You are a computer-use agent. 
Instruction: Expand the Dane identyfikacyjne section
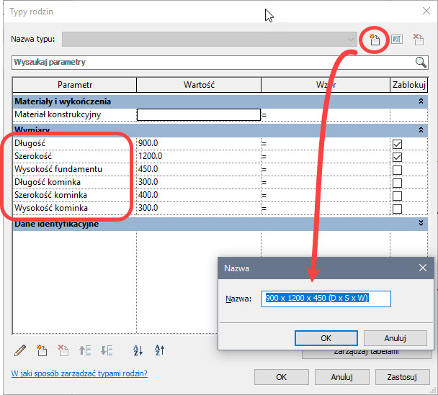[x=420, y=224]
